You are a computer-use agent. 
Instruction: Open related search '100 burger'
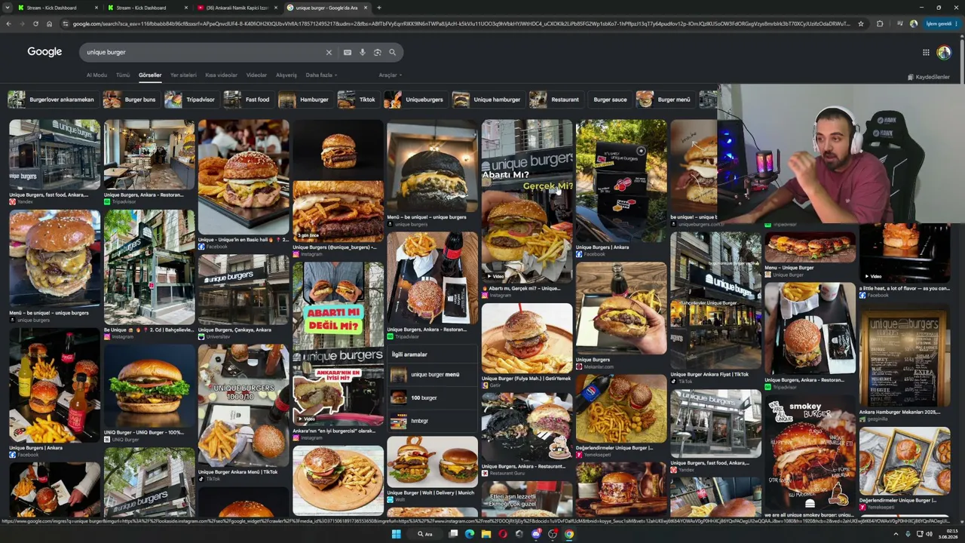point(432,397)
